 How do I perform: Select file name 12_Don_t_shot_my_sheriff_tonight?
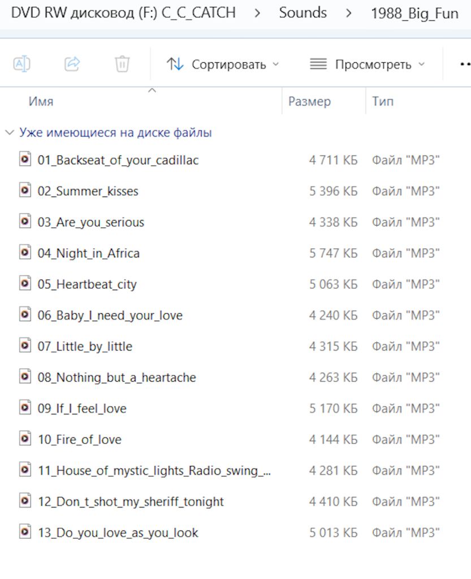pos(131,502)
